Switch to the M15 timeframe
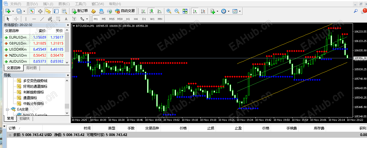The width and height of the screenshot is (367, 148). [x=112, y=19]
